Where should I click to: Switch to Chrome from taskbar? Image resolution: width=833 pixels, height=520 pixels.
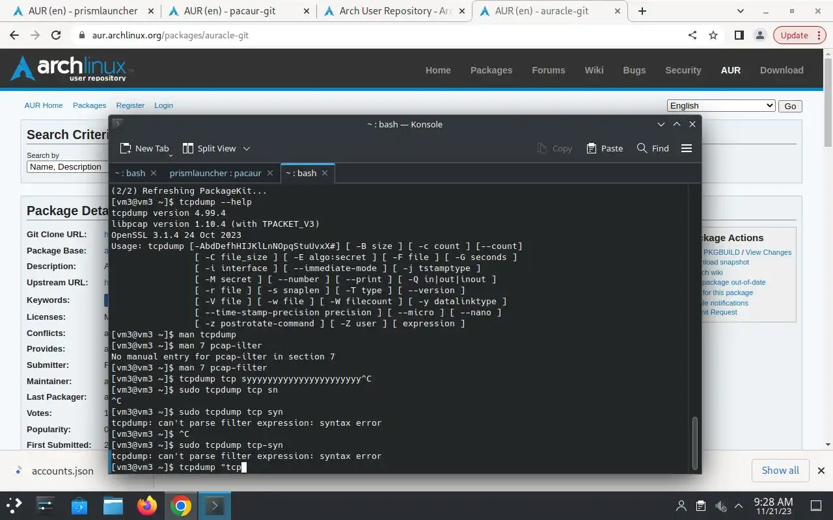coord(181,505)
